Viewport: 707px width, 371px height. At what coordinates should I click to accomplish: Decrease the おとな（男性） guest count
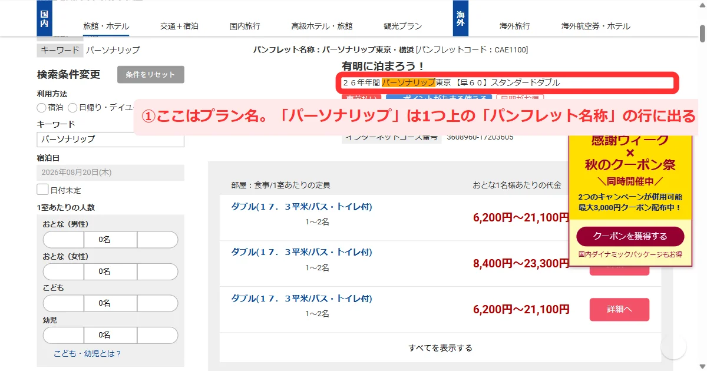click(x=64, y=240)
